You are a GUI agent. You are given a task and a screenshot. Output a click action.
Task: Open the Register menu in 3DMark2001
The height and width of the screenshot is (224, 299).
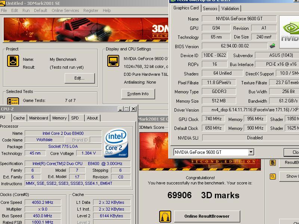click(x=91, y=10)
